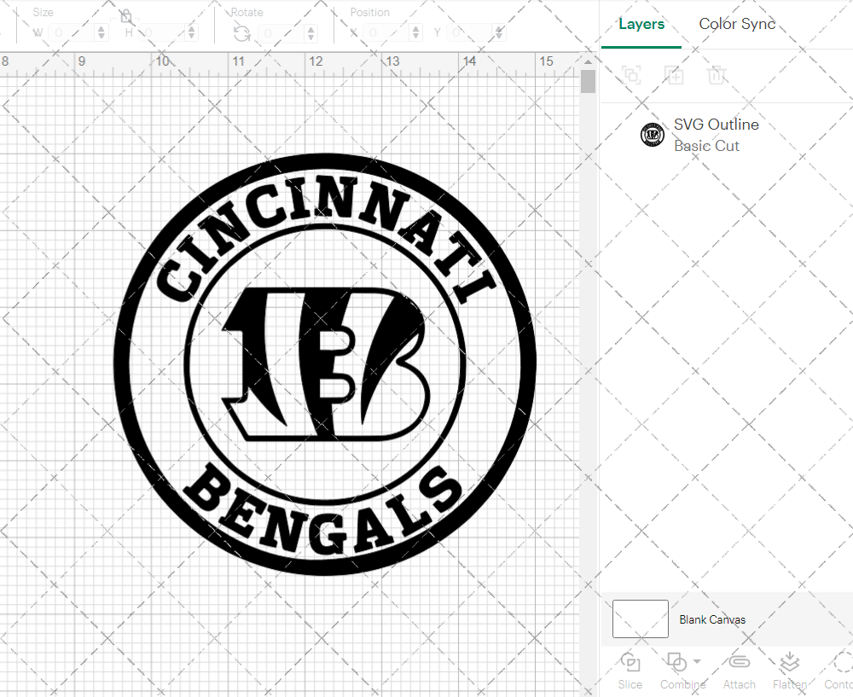Click the Group layers icon
Viewport: 853px width, 697px height.
631,74
